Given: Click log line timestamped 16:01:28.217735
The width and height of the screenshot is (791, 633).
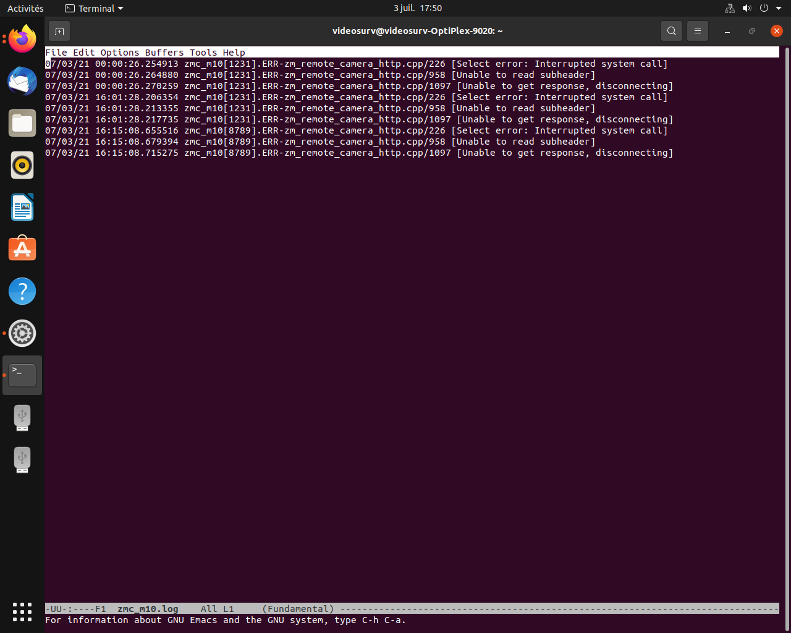Looking at the screenshot, I should pyautogui.click(x=359, y=119).
